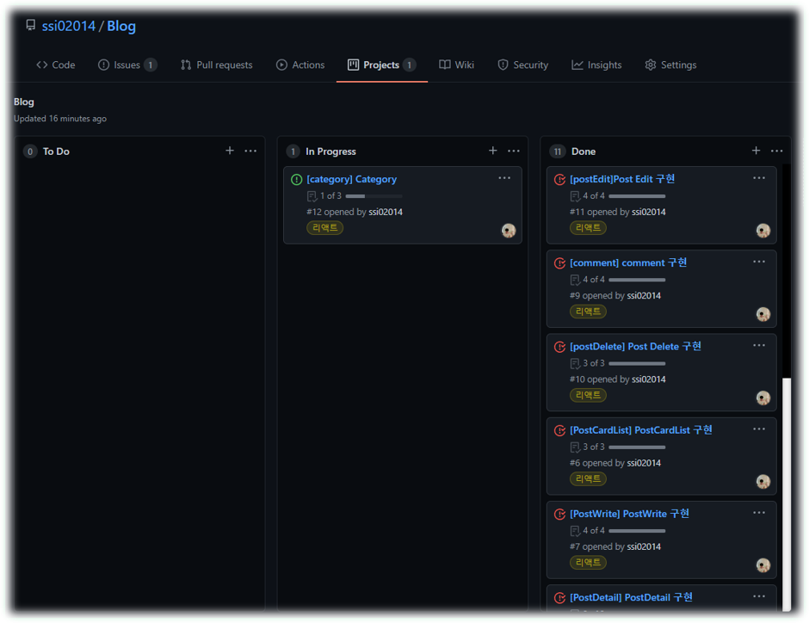The height and width of the screenshot is (623, 809).
Task: Click assignee avatar on Post Edit card
Action: 763,231
